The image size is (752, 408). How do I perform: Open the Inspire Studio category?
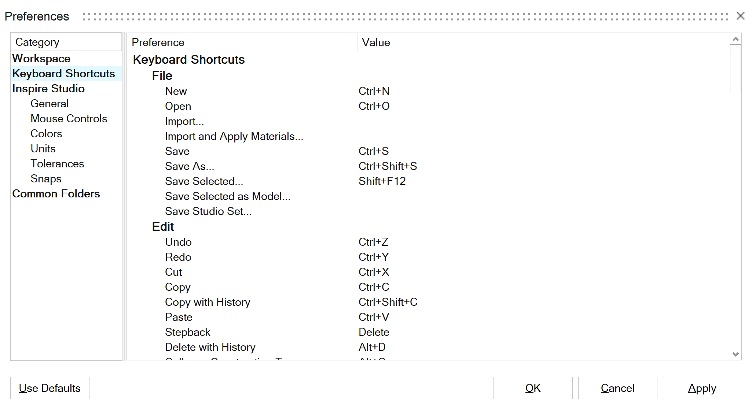(x=48, y=89)
